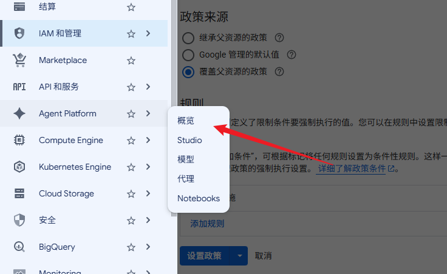Pin IAM 和管理 with its star
This screenshot has width=447, height=274.
[131, 34]
